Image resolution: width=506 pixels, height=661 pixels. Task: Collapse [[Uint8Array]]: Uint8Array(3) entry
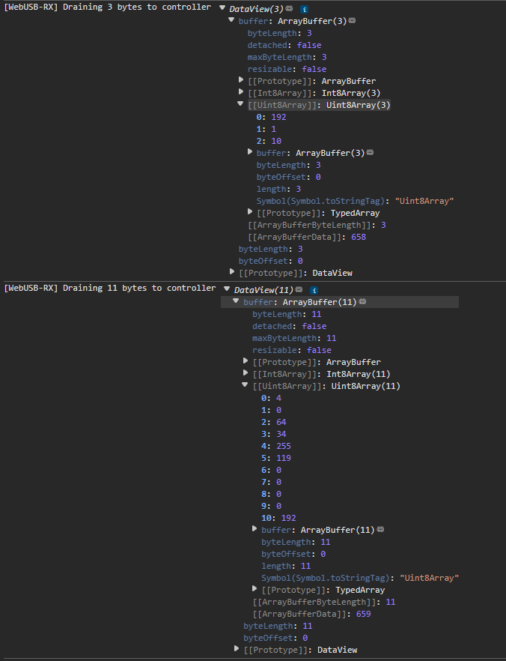[x=241, y=105]
